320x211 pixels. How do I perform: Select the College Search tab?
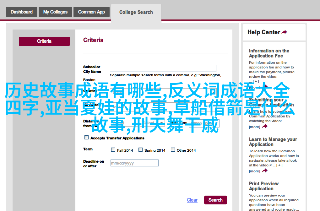click(136, 12)
